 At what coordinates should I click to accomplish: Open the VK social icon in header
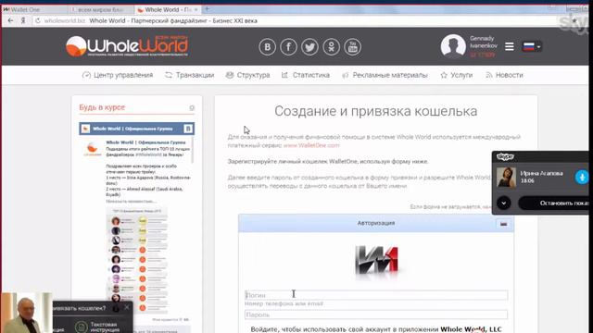tap(267, 47)
